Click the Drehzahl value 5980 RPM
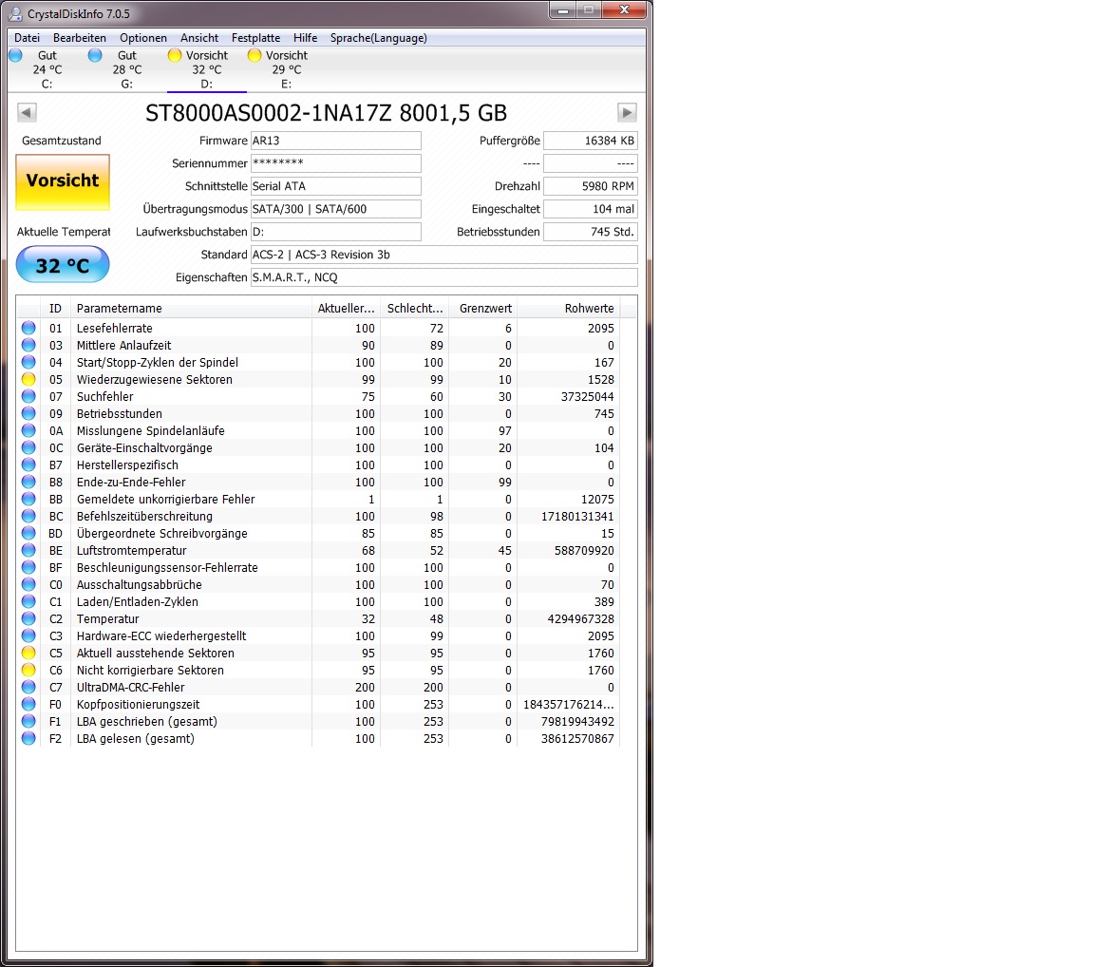Viewport: 1094px width, 967px height. click(591, 186)
